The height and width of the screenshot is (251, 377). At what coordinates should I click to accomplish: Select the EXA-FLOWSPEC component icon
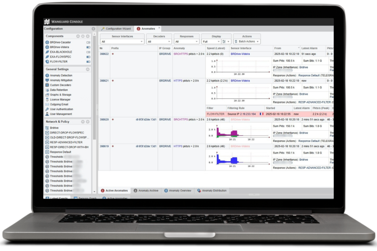pyautogui.click(x=47, y=57)
